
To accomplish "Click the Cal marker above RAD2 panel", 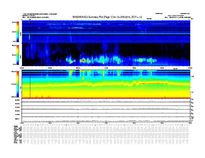I will tap(30, 19).
